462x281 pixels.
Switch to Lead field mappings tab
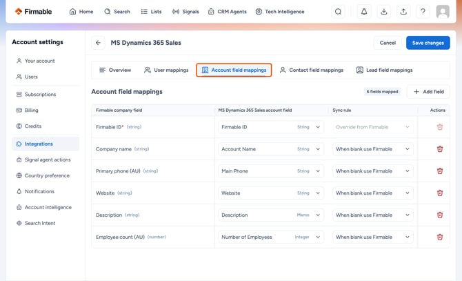[x=385, y=70]
